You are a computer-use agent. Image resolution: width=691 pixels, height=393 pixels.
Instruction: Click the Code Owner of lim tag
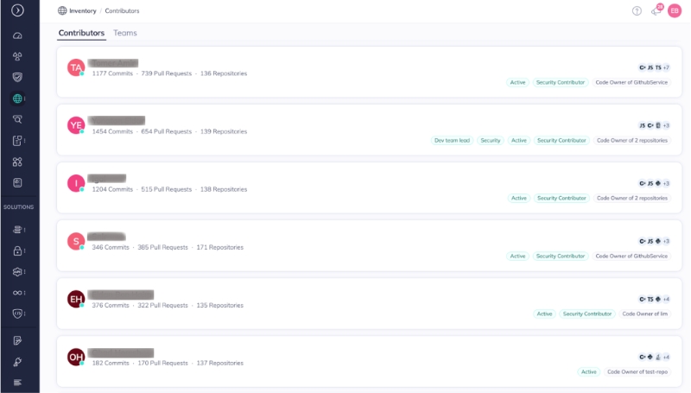(645, 314)
